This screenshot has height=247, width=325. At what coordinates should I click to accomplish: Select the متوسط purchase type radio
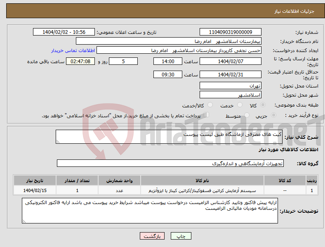(247, 115)
